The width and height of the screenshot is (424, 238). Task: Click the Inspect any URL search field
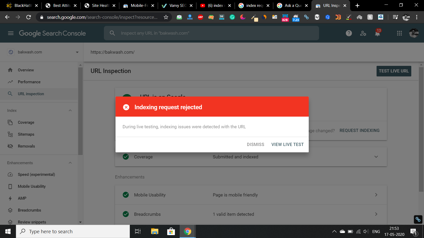[211, 33]
